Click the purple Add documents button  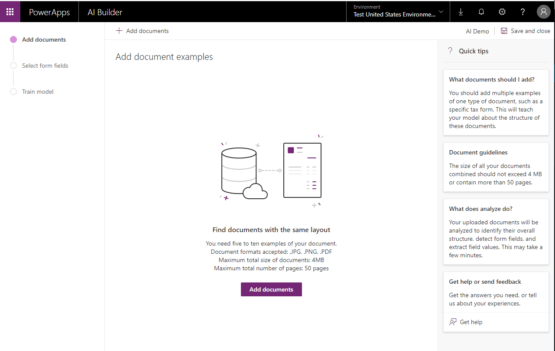pyautogui.click(x=271, y=289)
